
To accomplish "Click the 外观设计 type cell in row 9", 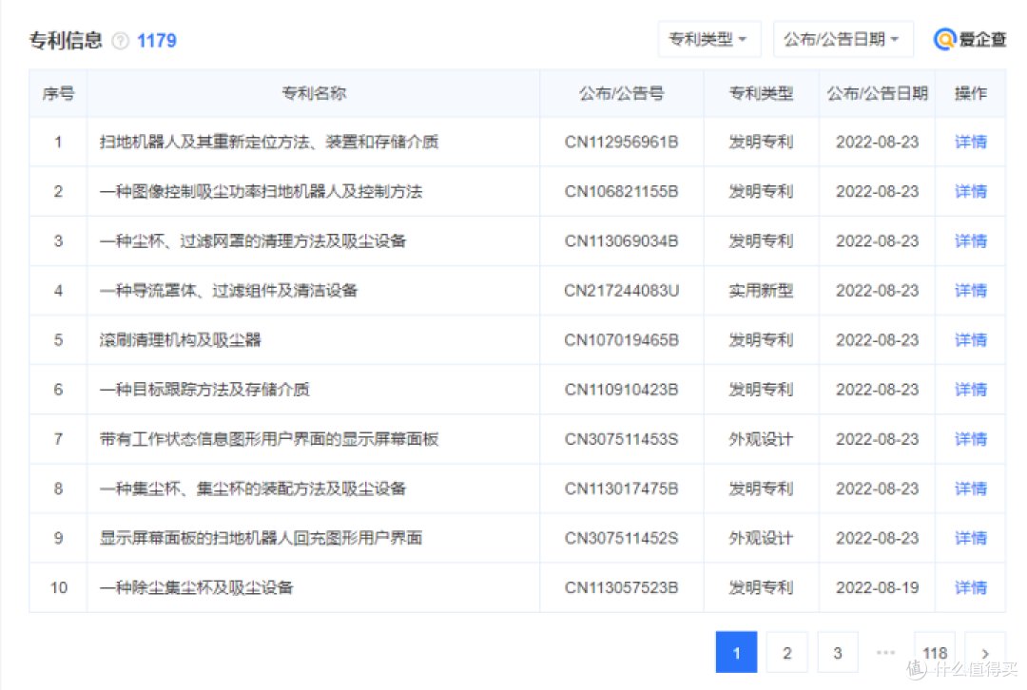I will point(761,538).
